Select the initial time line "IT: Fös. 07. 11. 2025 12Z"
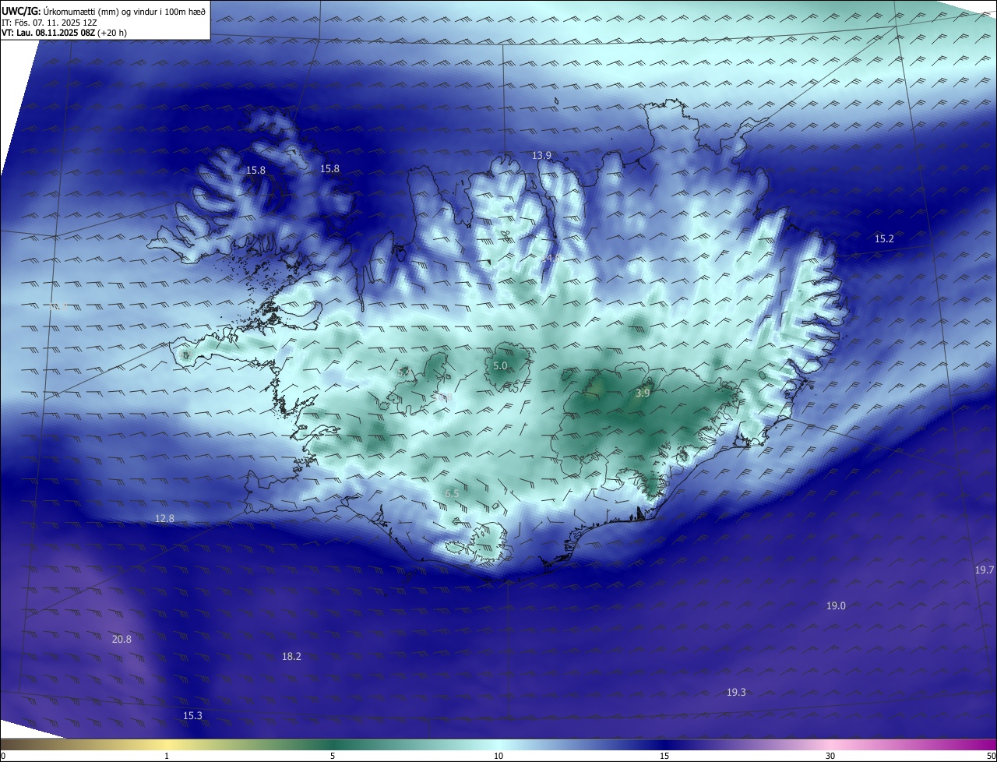 [48, 22]
